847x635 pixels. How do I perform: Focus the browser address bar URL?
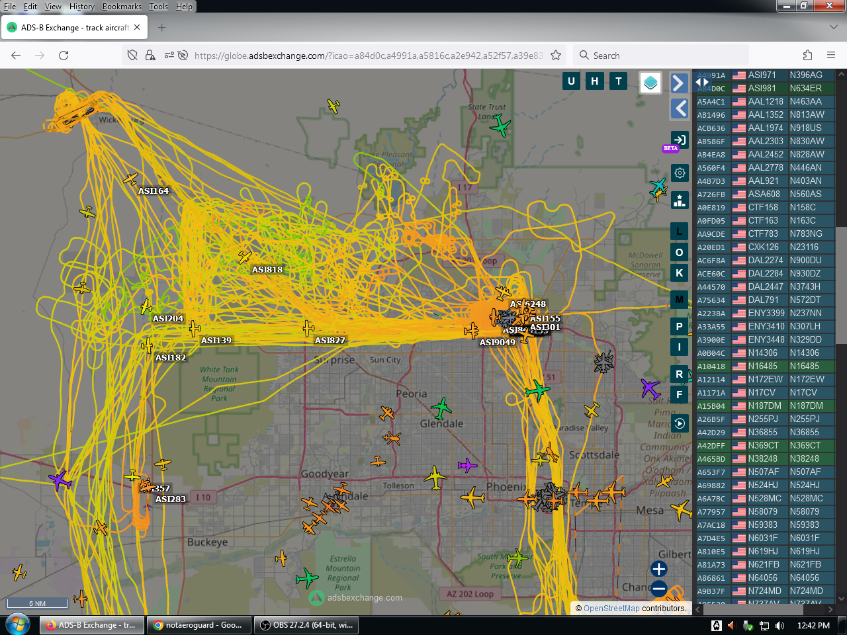(368, 56)
